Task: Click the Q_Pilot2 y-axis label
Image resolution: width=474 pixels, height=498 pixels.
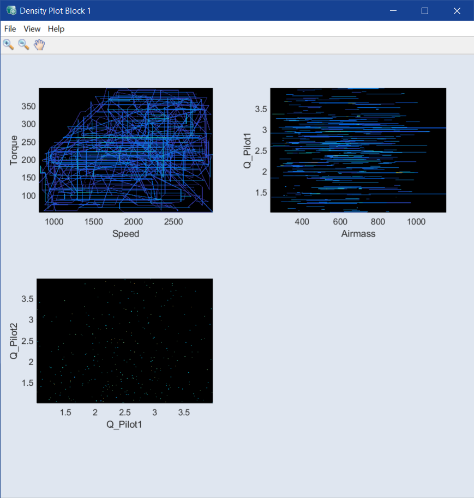Action: [x=14, y=342]
